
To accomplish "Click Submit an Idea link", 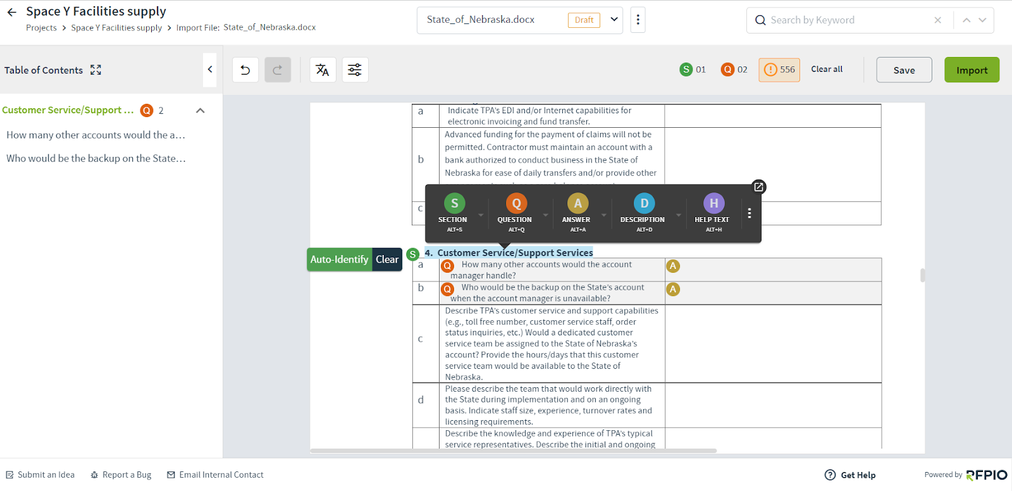I will tap(40, 475).
